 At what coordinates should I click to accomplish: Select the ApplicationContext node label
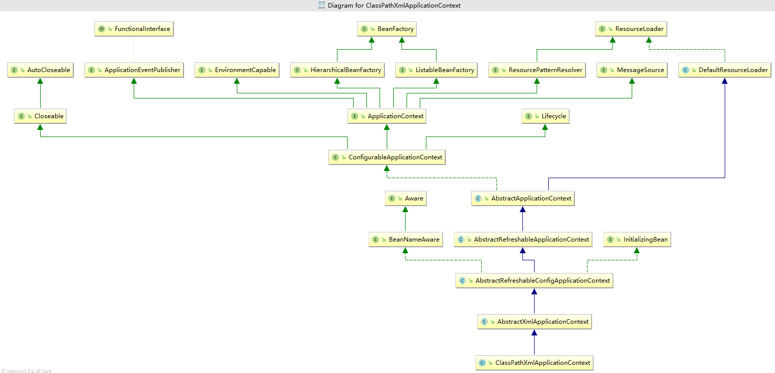[x=396, y=116]
